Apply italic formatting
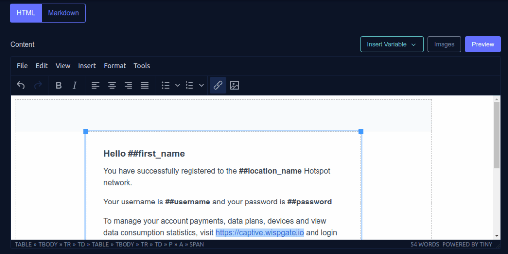The width and height of the screenshot is (508, 254). click(75, 85)
